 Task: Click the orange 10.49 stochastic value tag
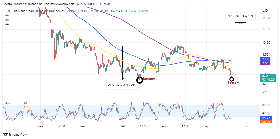point(267,122)
